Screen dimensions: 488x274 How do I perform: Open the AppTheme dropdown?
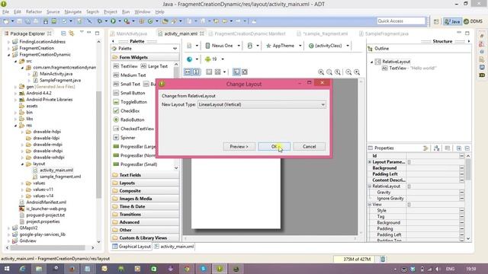click(283, 46)
